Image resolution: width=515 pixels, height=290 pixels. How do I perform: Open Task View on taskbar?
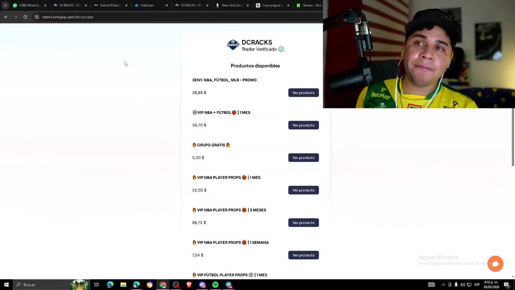tap(97, 285)
